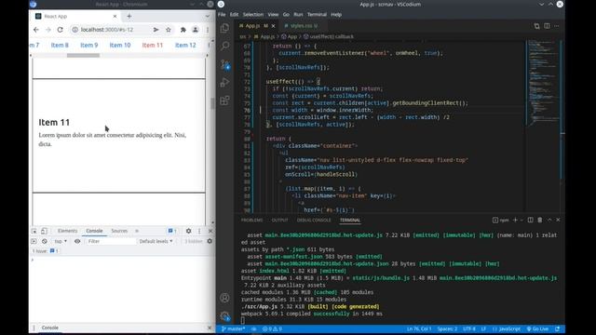
Task: Open Explorer in VSCodium activity bar
Action: pos(224,28)
